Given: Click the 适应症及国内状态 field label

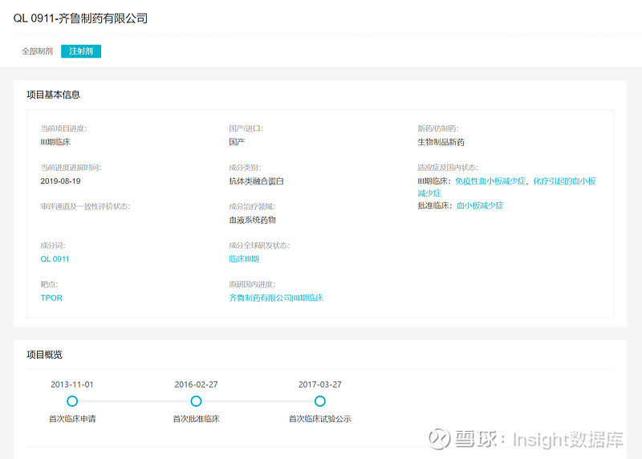Looking at the screenshot, I should pyautogui.click(x=448, y=168).
